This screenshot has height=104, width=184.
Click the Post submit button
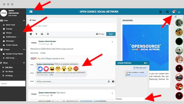click(x=111, y=34)
